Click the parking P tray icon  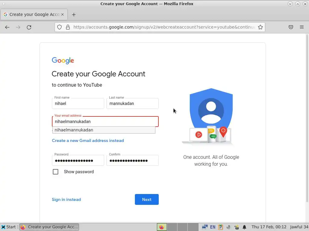(221, 227)
